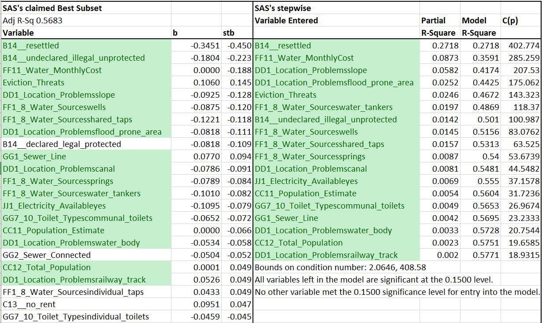Select FF1_8_Water_Sourcesindividual_taps cell

(x=73, y=292)
